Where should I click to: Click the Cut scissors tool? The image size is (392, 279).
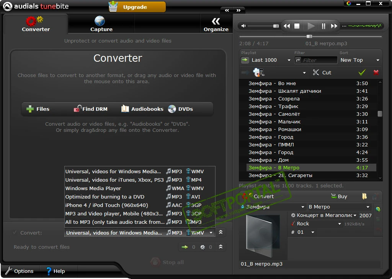click(316, 72)
